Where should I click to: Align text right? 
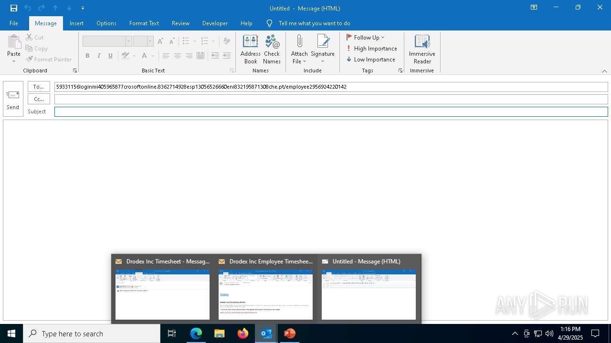click(189, 56)
